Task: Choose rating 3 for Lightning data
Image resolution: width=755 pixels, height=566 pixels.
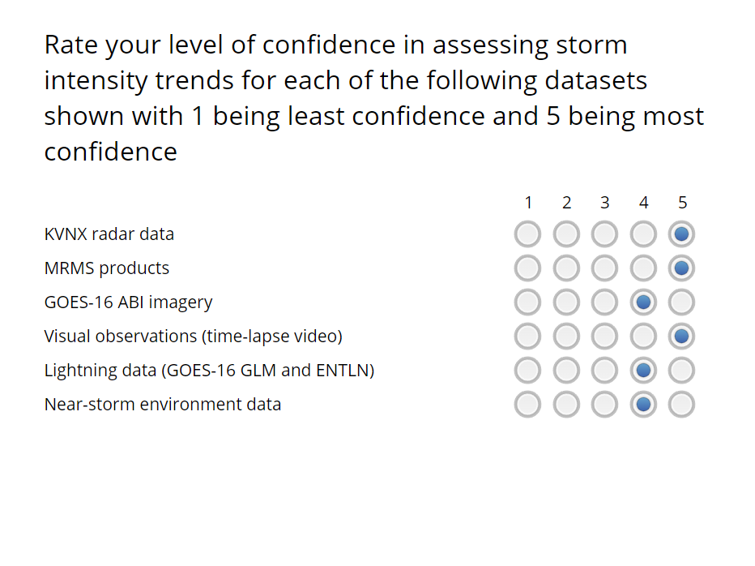Action: (x=605, y=371)
